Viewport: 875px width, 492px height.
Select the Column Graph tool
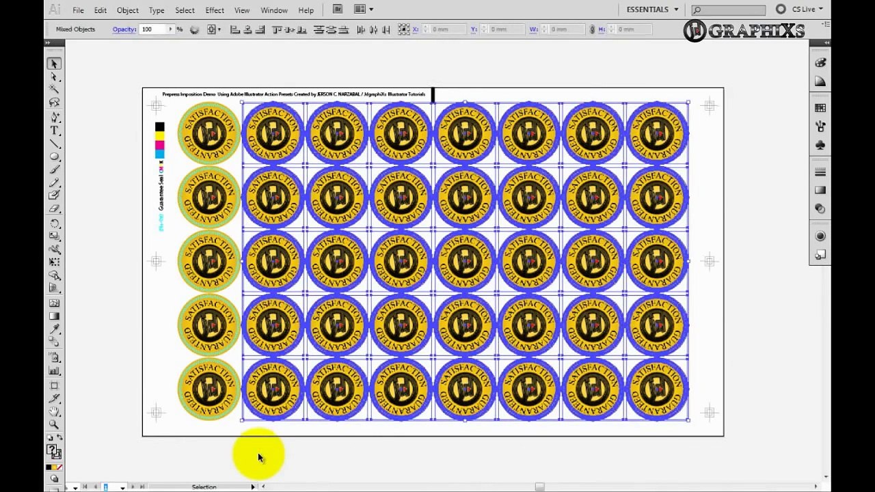[54, 370]
